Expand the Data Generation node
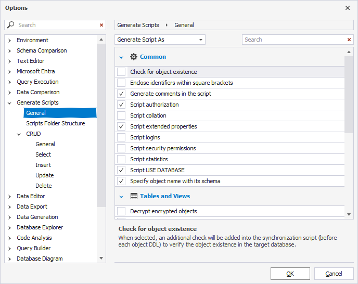Screen dimensions: 358x284 [x=9, y=217]
